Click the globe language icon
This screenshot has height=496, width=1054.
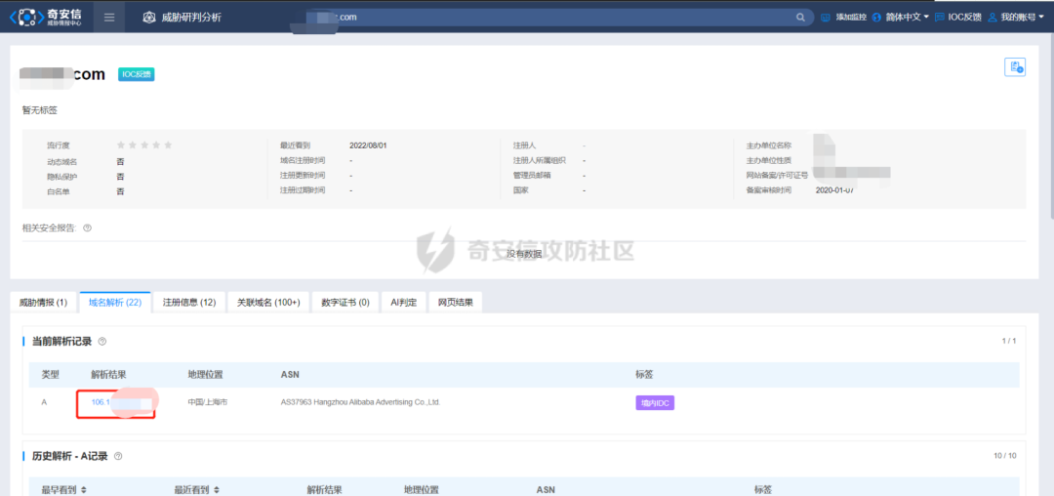pos(876,18)
